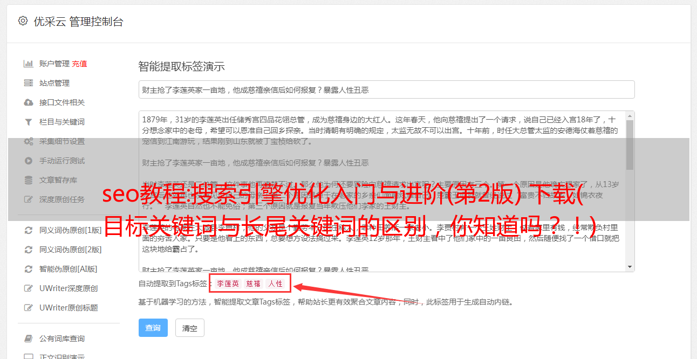Click the article title input field
The height and width of the screenshot is (359, 697).
coord(386,89)
